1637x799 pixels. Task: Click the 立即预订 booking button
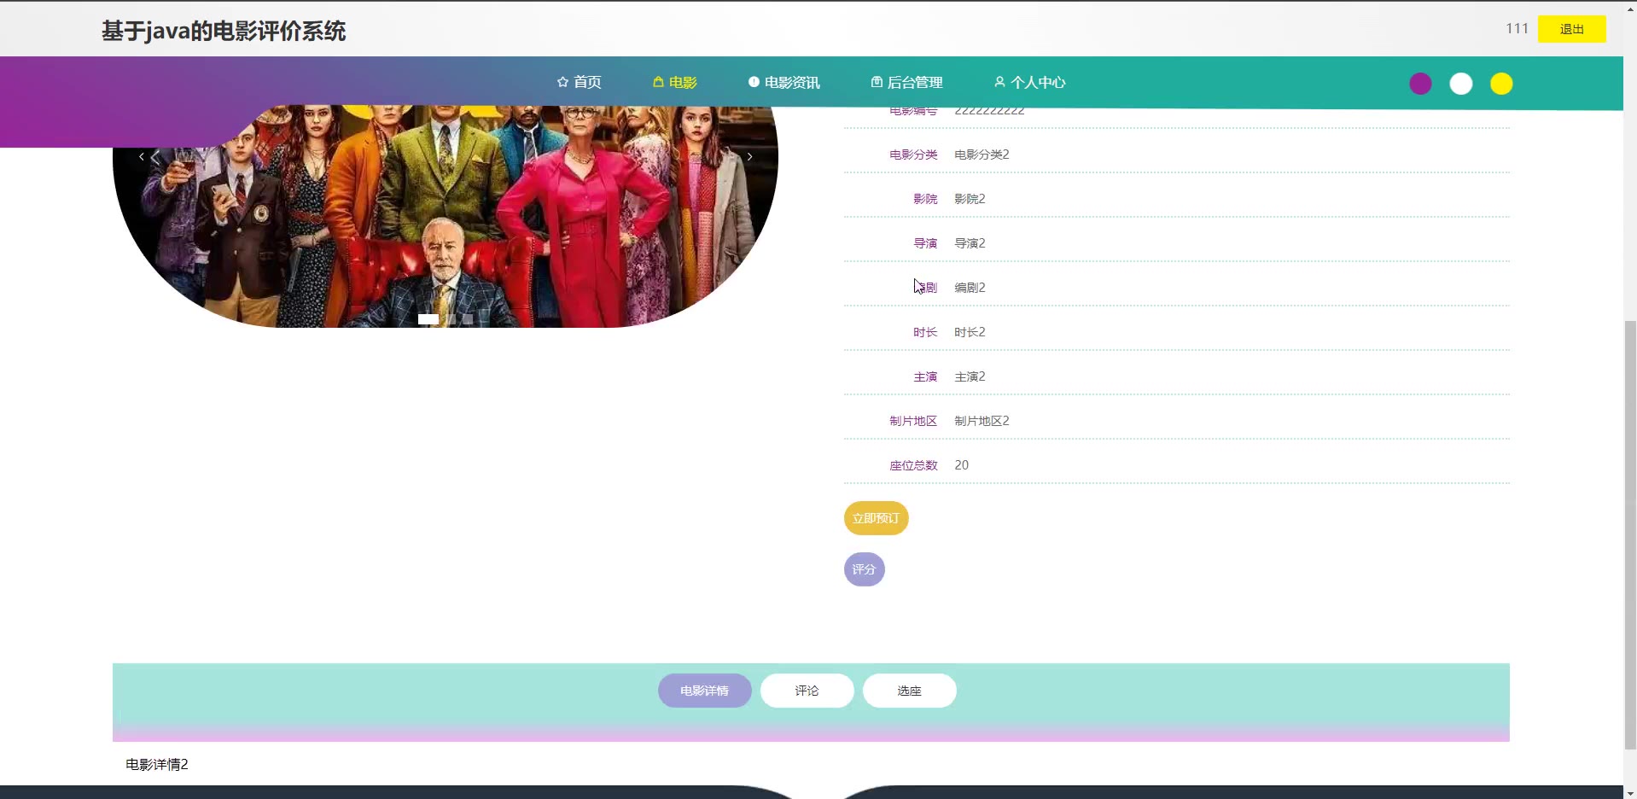877,518
